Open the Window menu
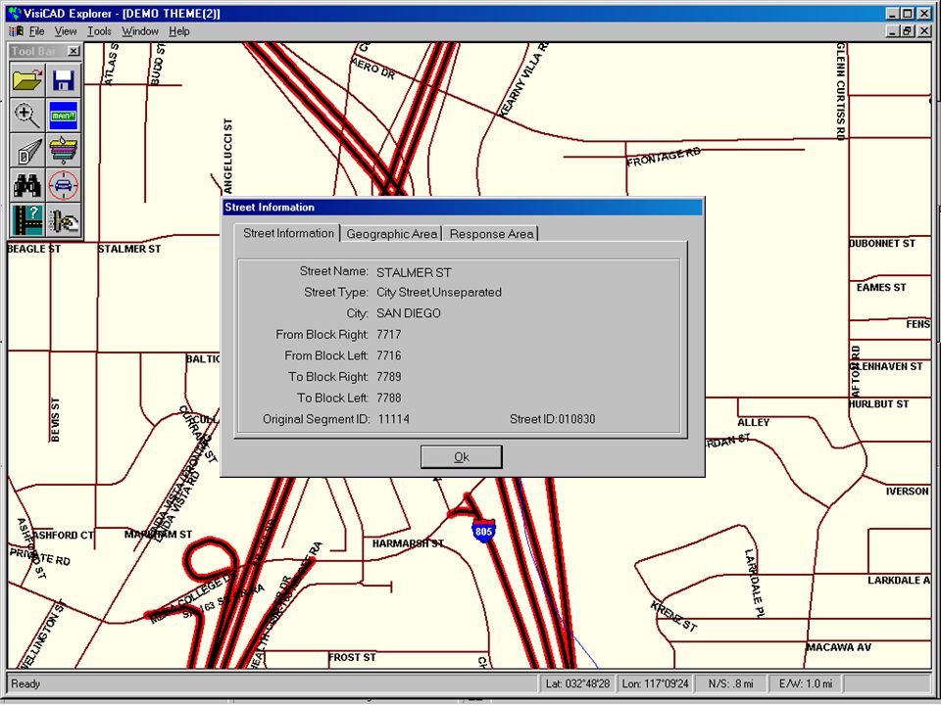 (140, 31)
